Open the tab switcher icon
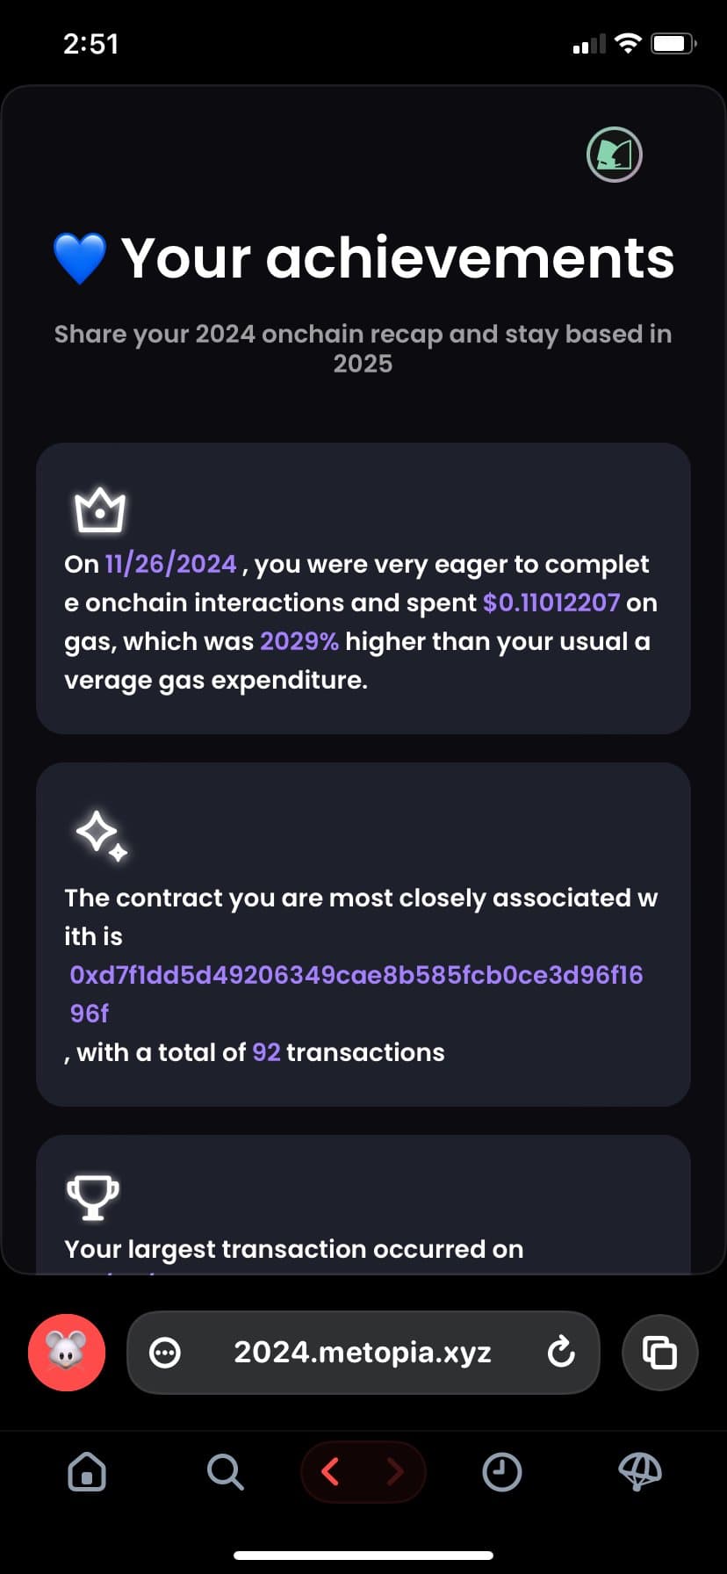This screenshot has height=1574, width=727. pos(659,1353)
